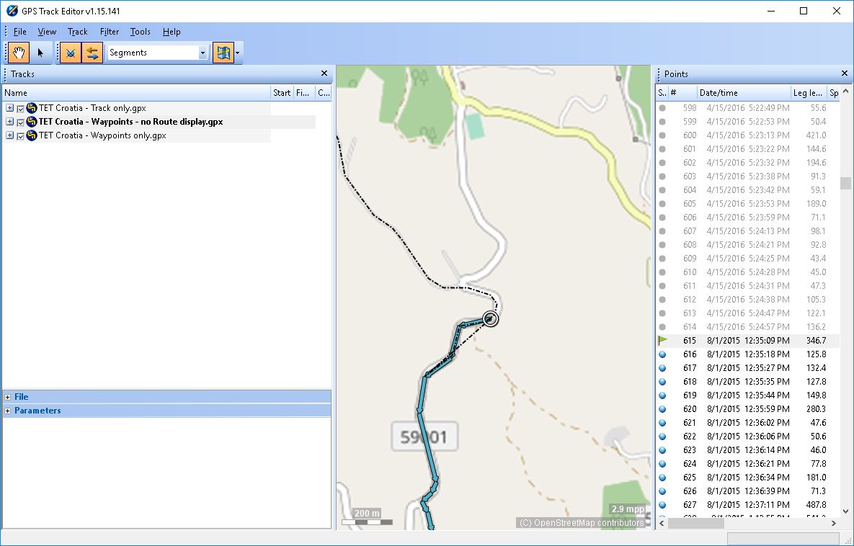
Task: Close the Tracks panel
Action: point(324,73)
